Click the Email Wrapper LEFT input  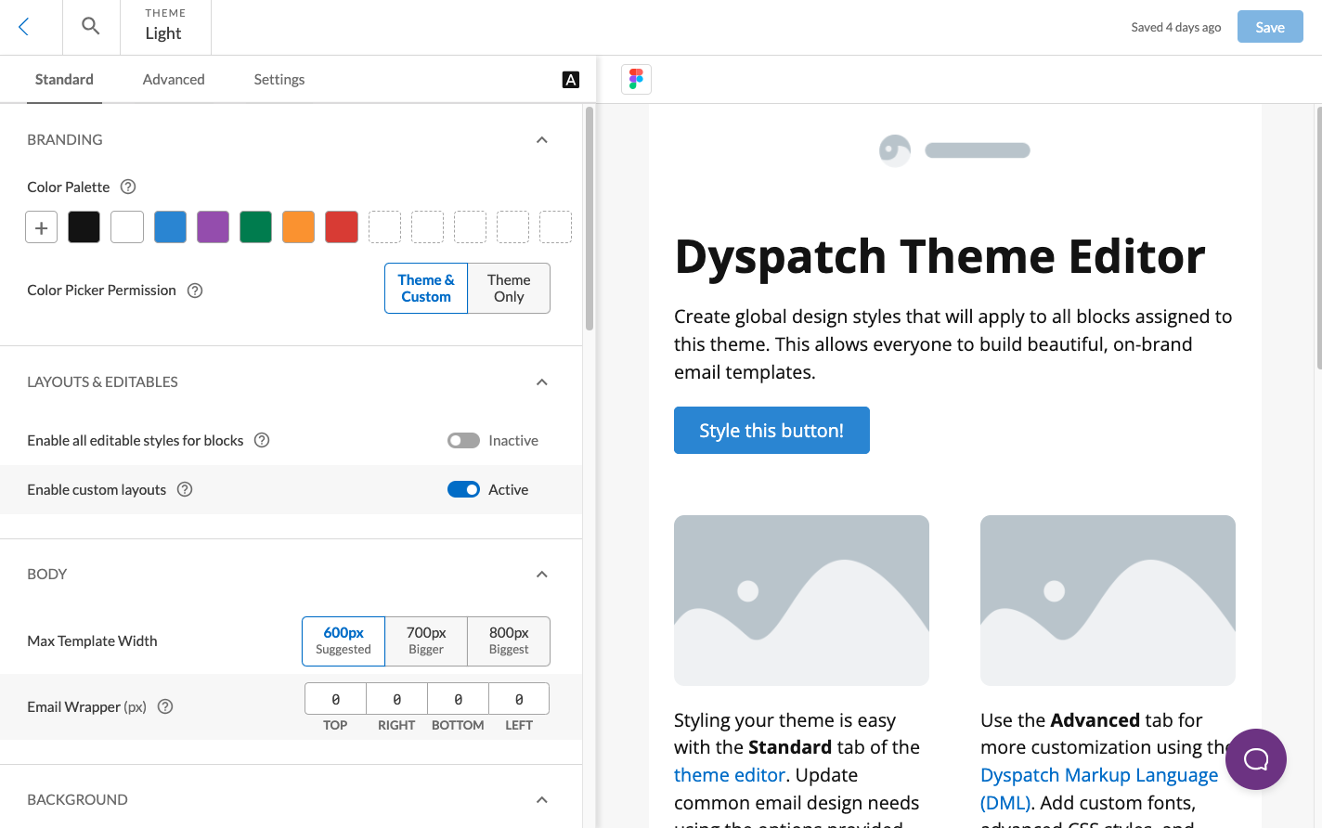tap(519, 699)
